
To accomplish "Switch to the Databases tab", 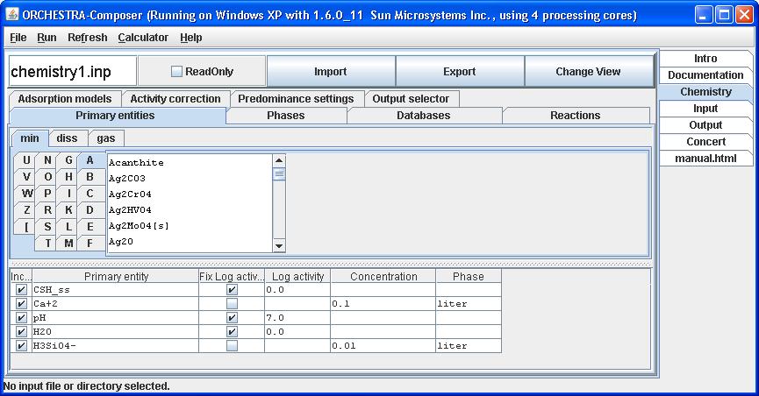I will [x=424, y=116].
